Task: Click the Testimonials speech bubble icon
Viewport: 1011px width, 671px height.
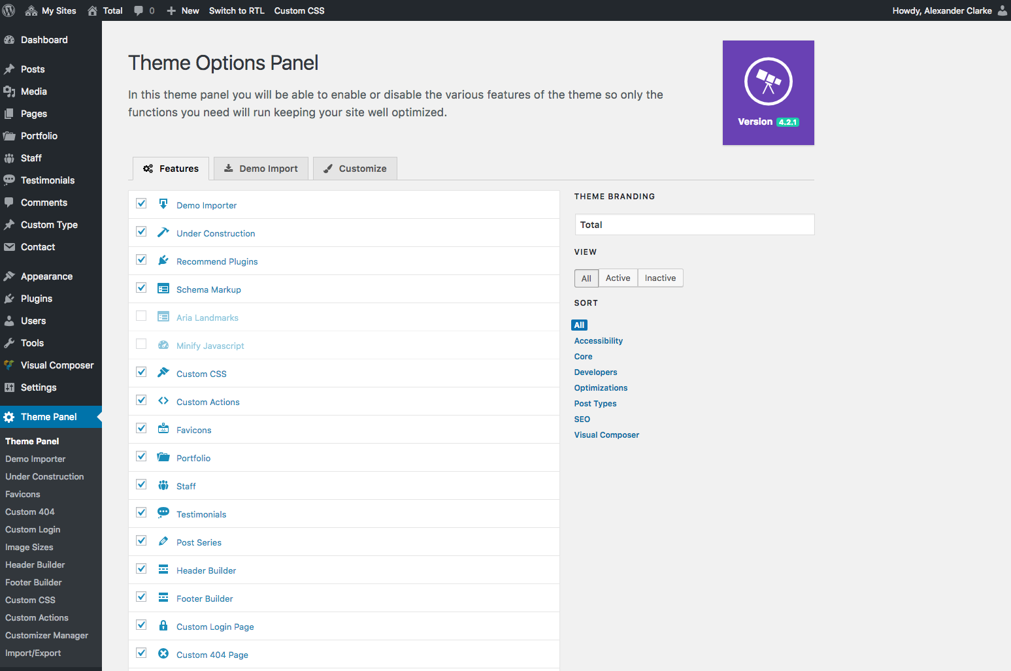Action: point(163,512)
